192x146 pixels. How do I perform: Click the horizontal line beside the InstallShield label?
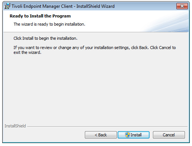tap(107, 127)
